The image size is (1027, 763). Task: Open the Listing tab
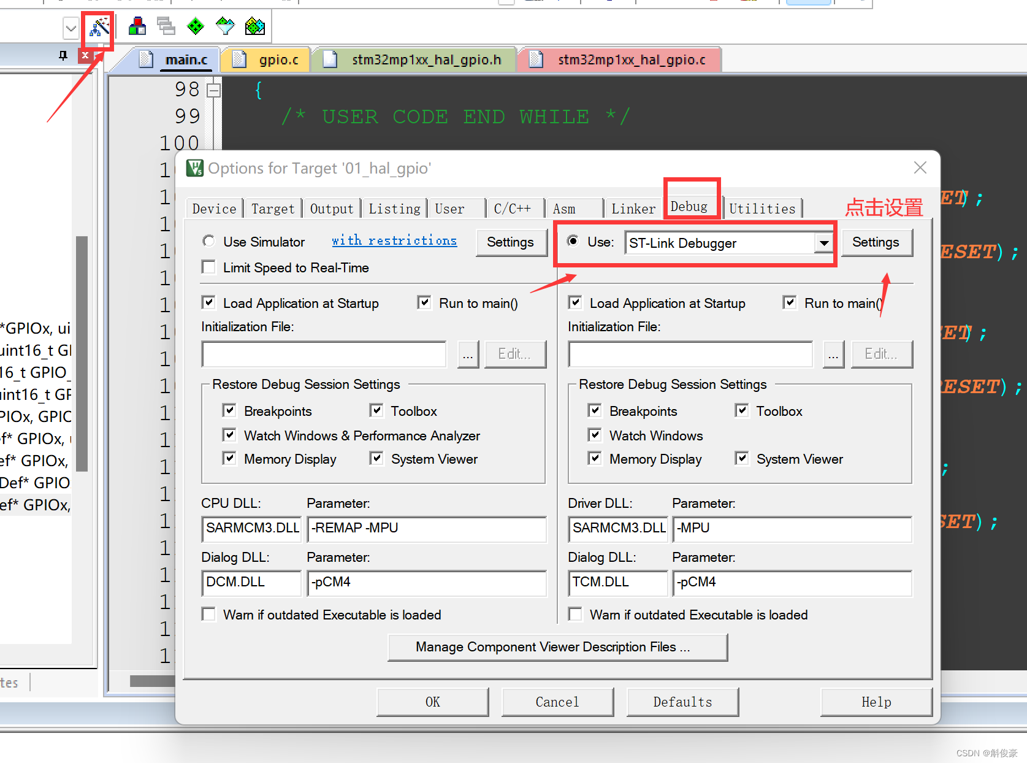tap(394, 209)
